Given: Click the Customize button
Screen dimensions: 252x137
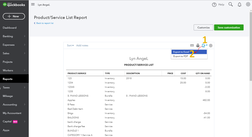Looking at the screenshot, I should tap(204, 28).
